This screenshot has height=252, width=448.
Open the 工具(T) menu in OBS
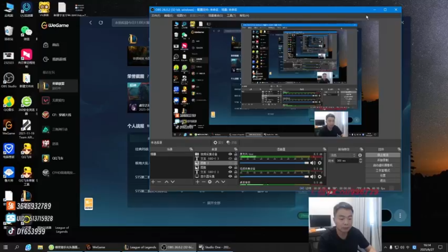click(231, 16)
